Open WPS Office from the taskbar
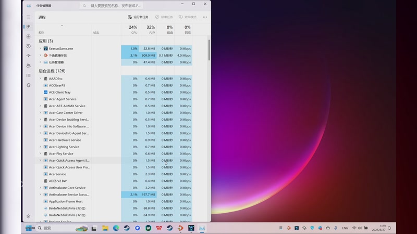Screen dimensions: 417x234 [159, 228]
